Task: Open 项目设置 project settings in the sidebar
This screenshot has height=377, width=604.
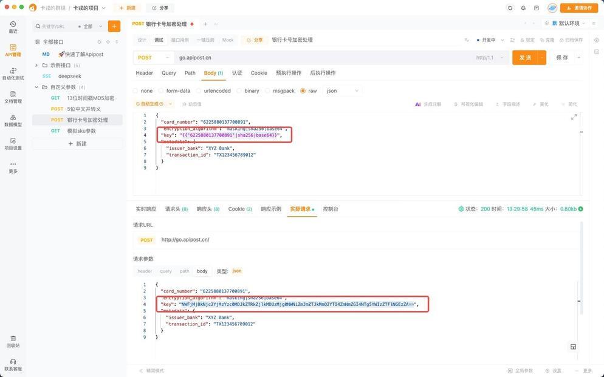Action: point(13,143)
